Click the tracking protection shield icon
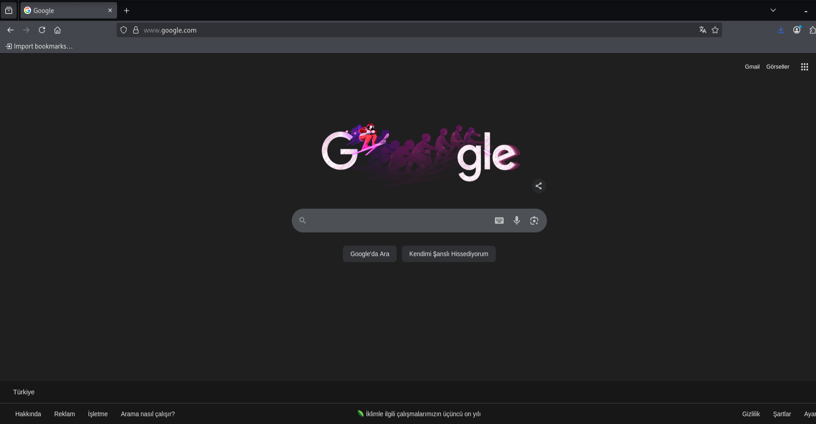The width and height of the screenshot is (816, 424). (124, 30)
